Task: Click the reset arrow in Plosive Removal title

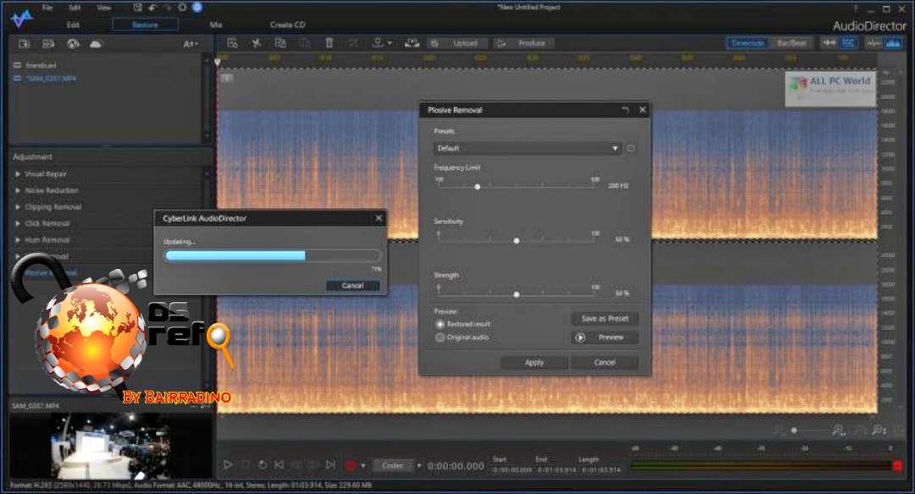Action: [625, 110]
